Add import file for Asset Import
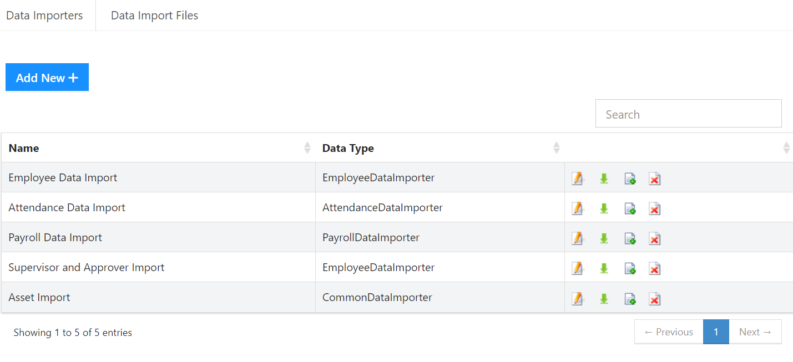Image resolution: width=793 pixels, height=362 pixels. tap(630, 298)
